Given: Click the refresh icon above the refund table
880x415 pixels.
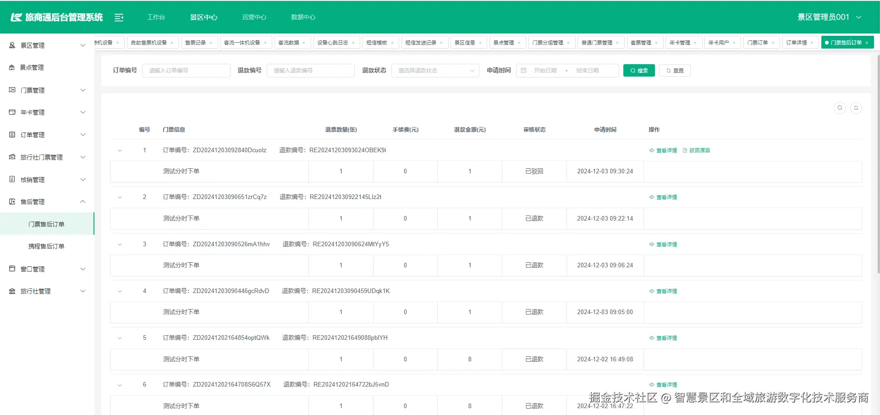Looking at the screenshot, I should click(x=856, y=108).
